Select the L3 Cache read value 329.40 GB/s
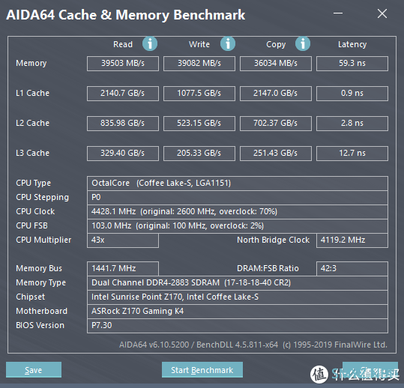The width and height of the screenshot is (404, 388). (x=123, y=154)
